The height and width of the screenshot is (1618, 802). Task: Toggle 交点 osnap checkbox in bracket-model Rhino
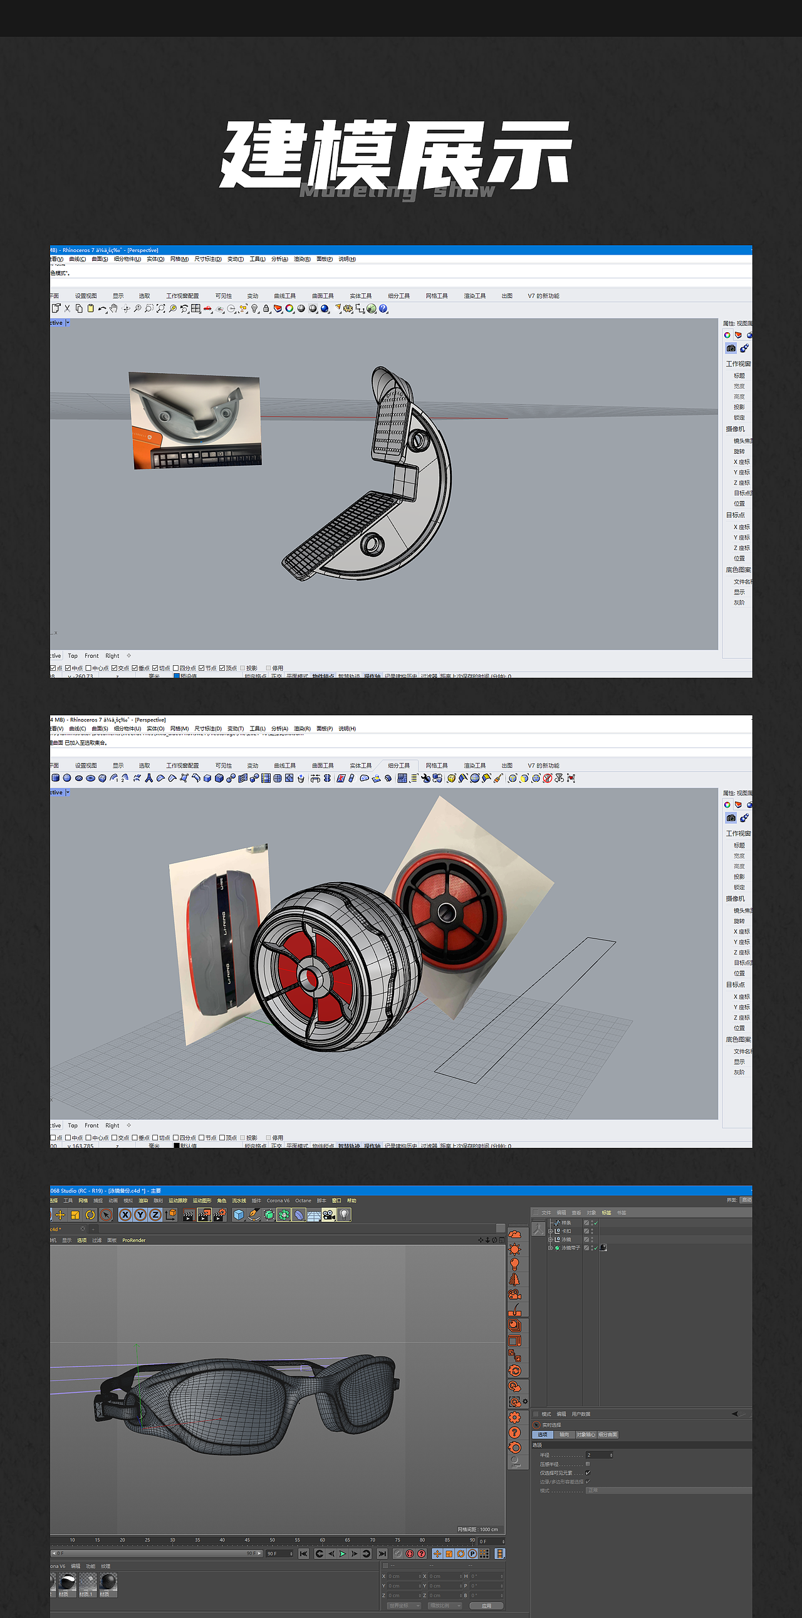tap(114, 668)
